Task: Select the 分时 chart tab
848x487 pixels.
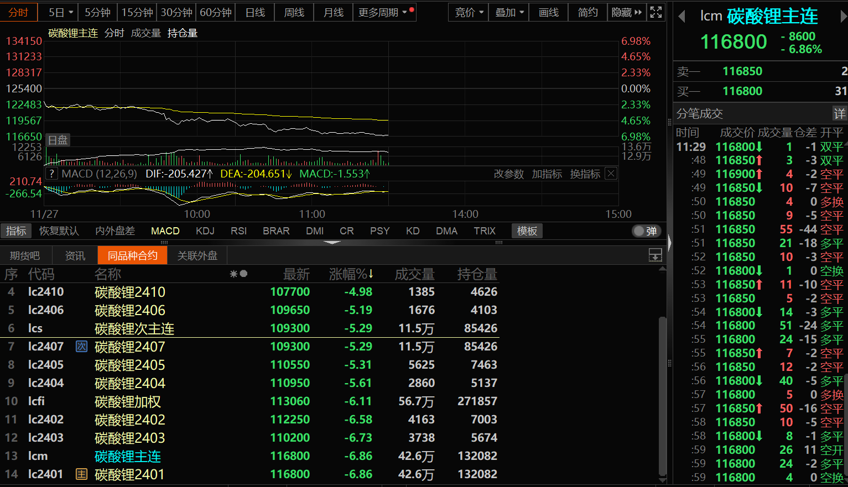Action: [x=19, y=12]
